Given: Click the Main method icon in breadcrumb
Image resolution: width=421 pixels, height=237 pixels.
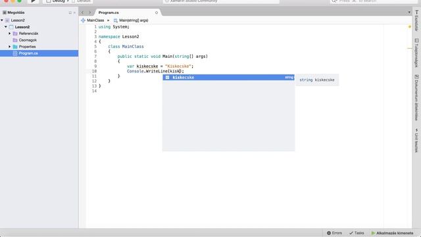Looking at the screenshot, I should tap(116, 20).
